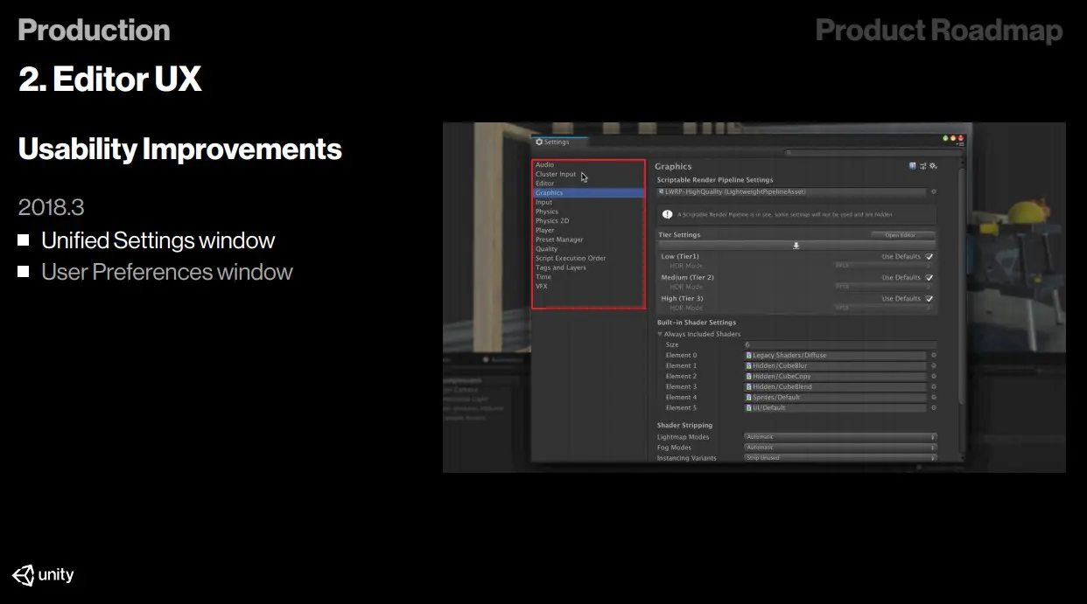Click object picker circle for Element 1

(x=934, y=365)
